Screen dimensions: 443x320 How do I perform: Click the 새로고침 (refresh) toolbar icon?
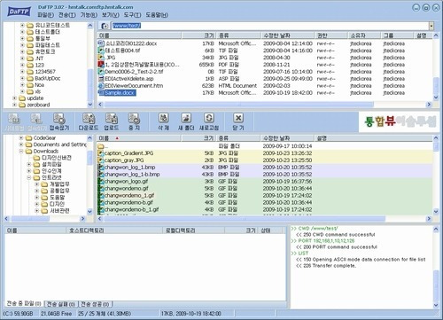click(209, 118)
